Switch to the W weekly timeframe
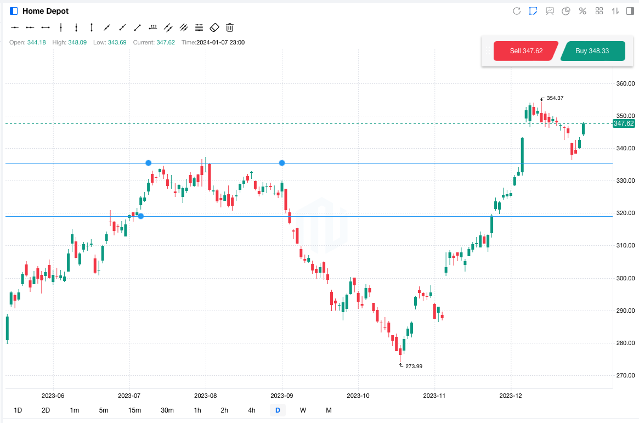 click(303, 410)
